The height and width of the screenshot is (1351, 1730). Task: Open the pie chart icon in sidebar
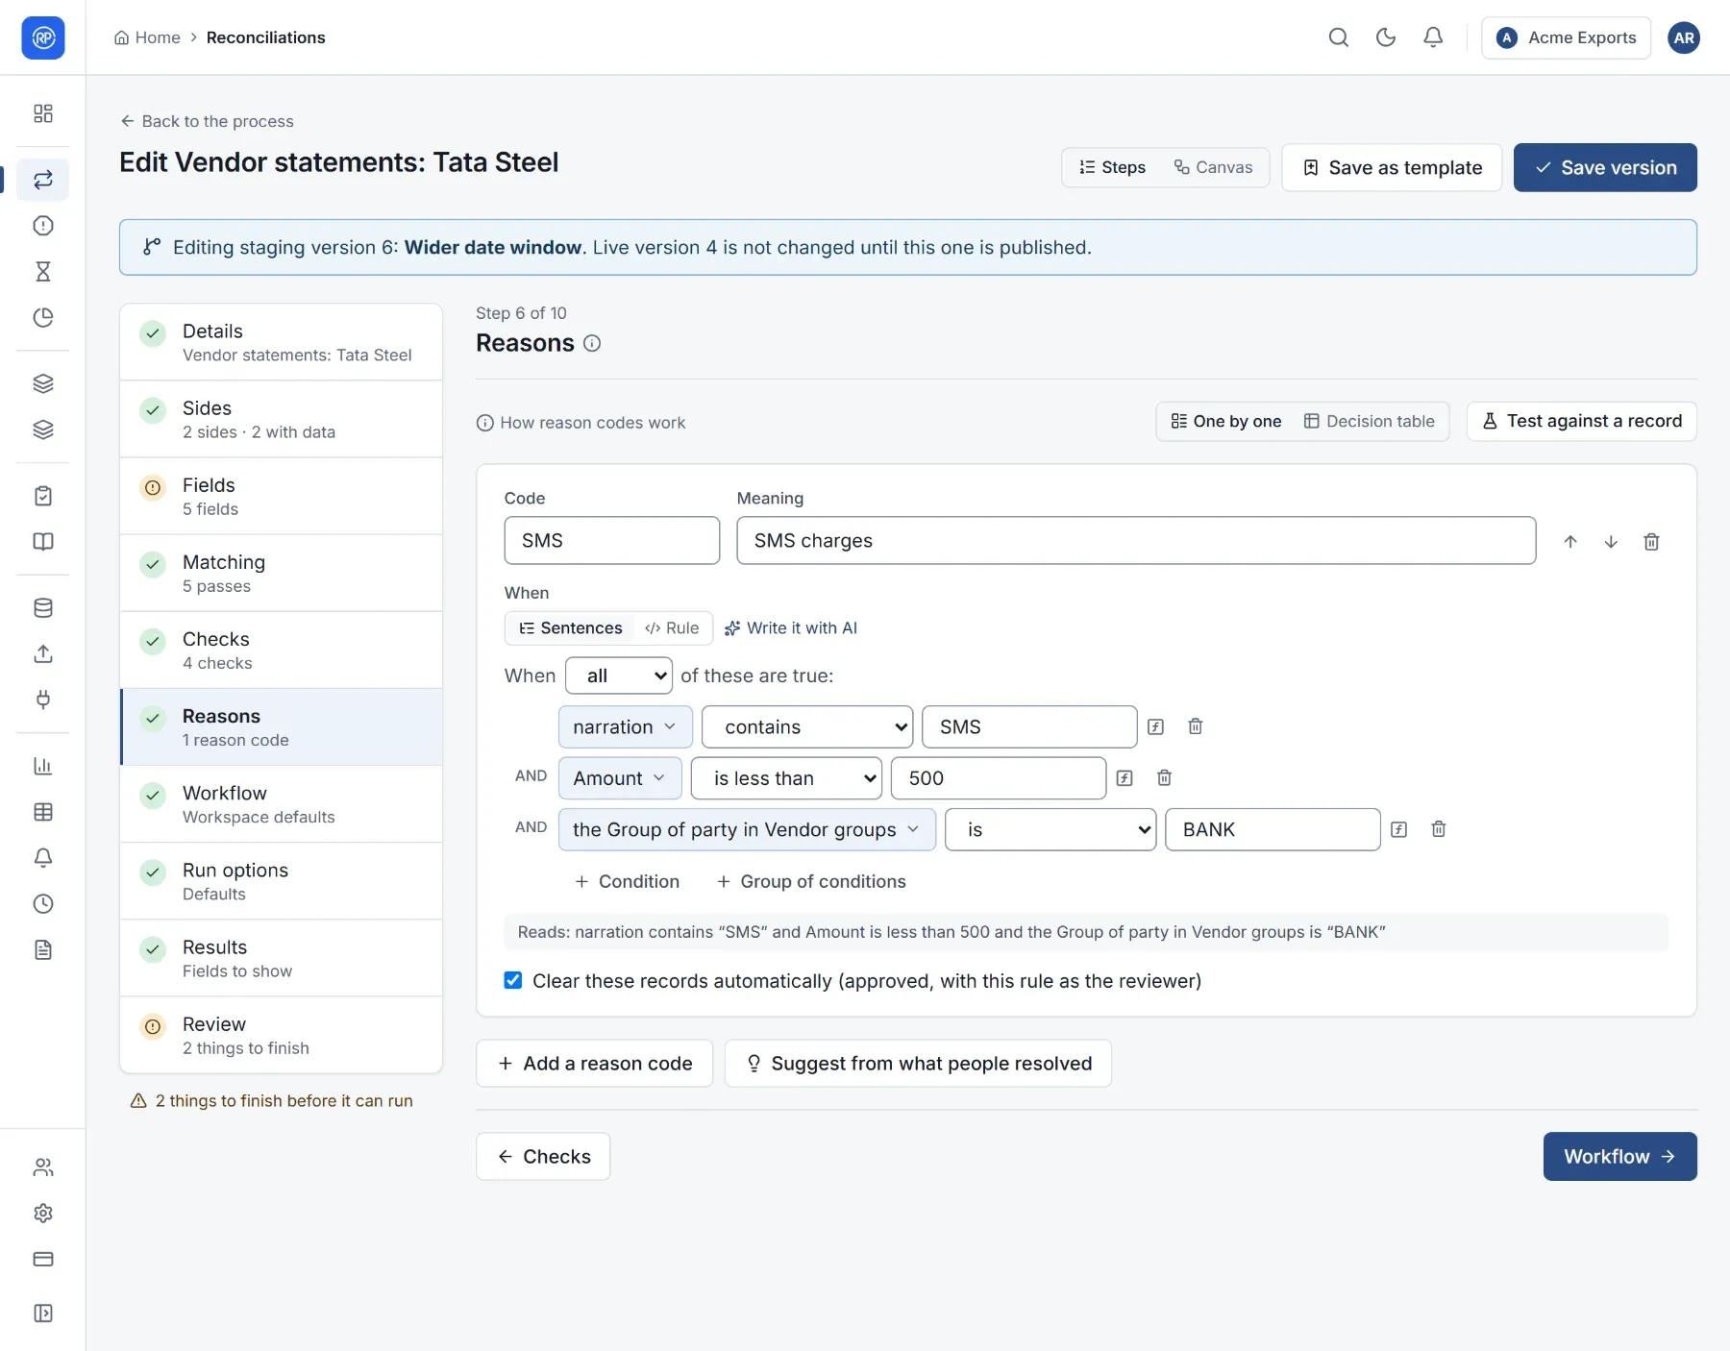point(43,318)
